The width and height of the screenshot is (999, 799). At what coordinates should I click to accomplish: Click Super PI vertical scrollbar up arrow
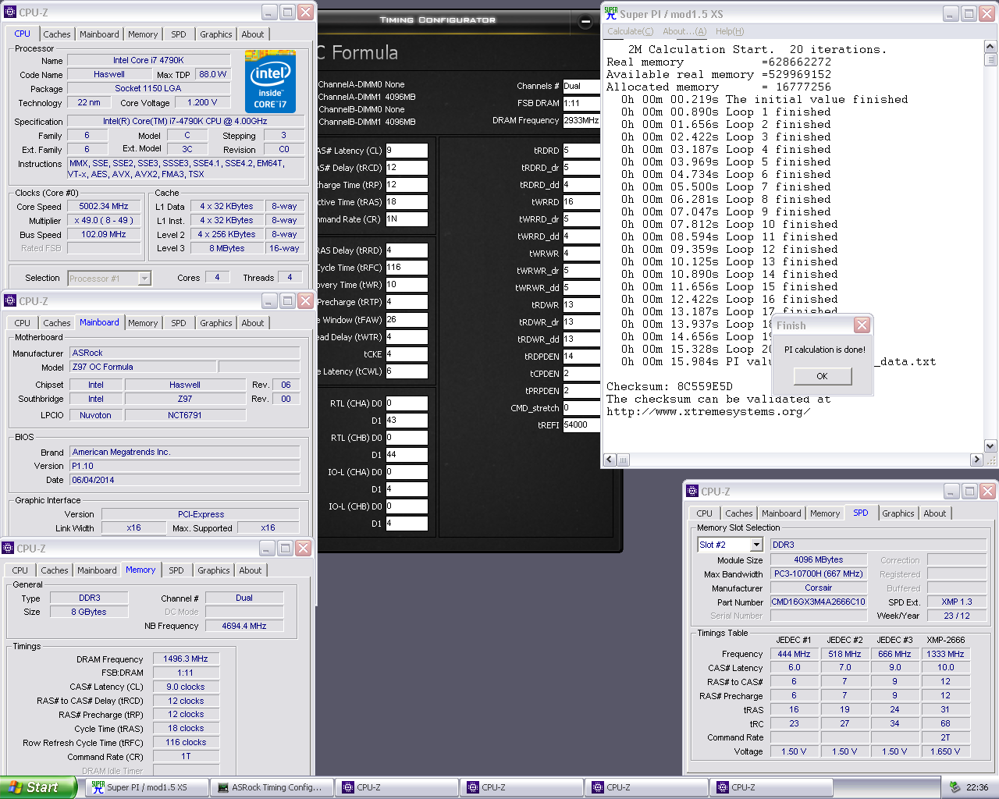click(990, 47)
